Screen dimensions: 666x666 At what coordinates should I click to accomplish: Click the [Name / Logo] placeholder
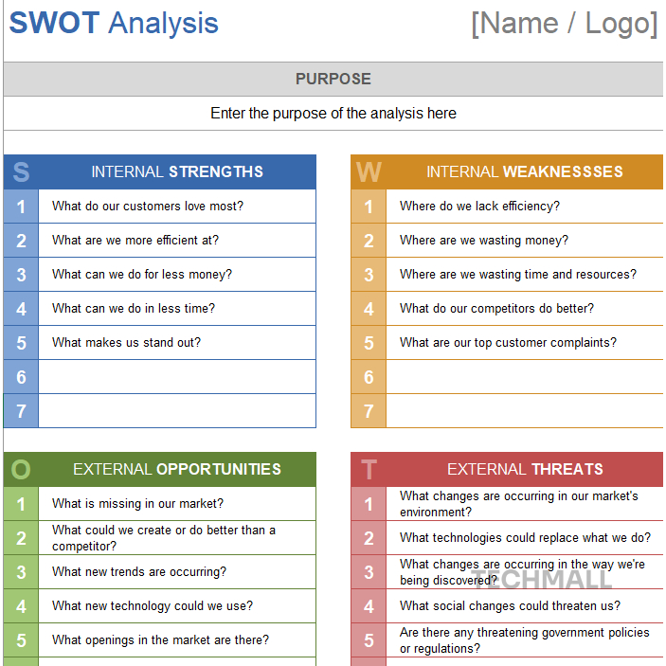pyautogui.click(x=564, y=24)
